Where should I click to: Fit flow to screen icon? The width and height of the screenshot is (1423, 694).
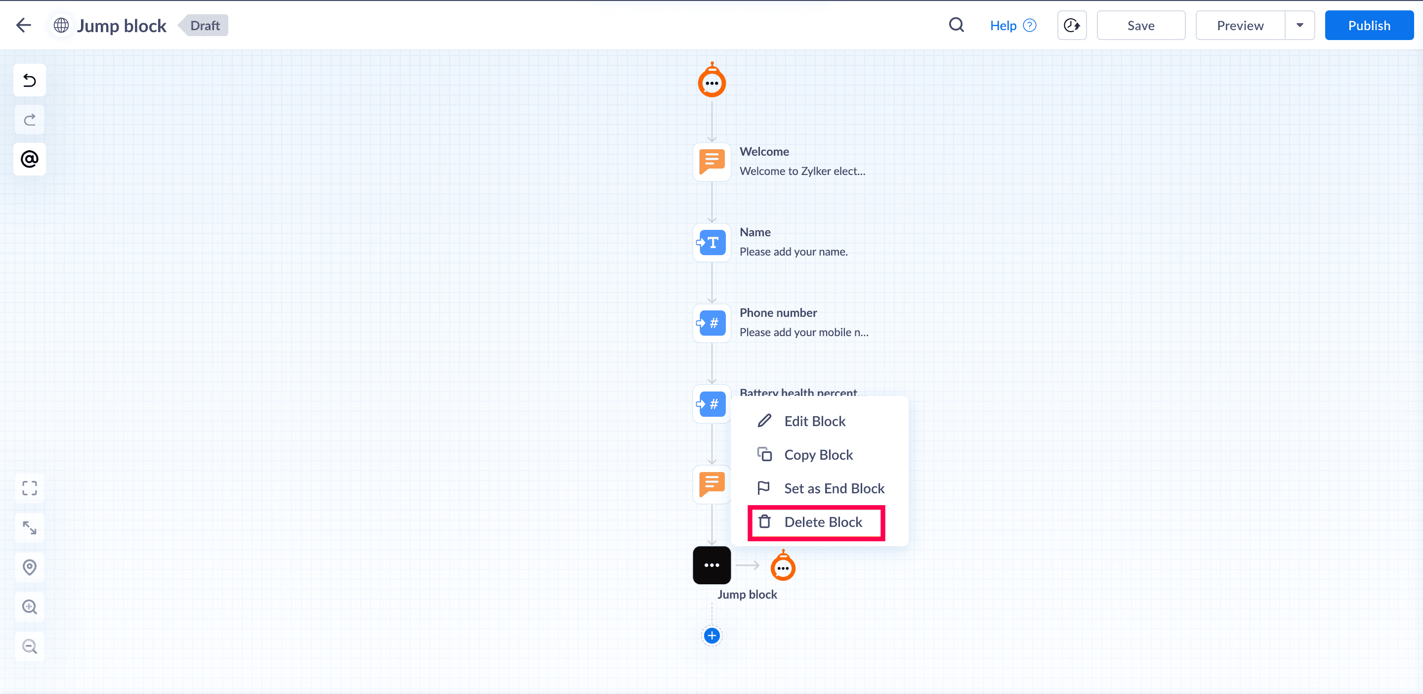(x=29, y=488)
